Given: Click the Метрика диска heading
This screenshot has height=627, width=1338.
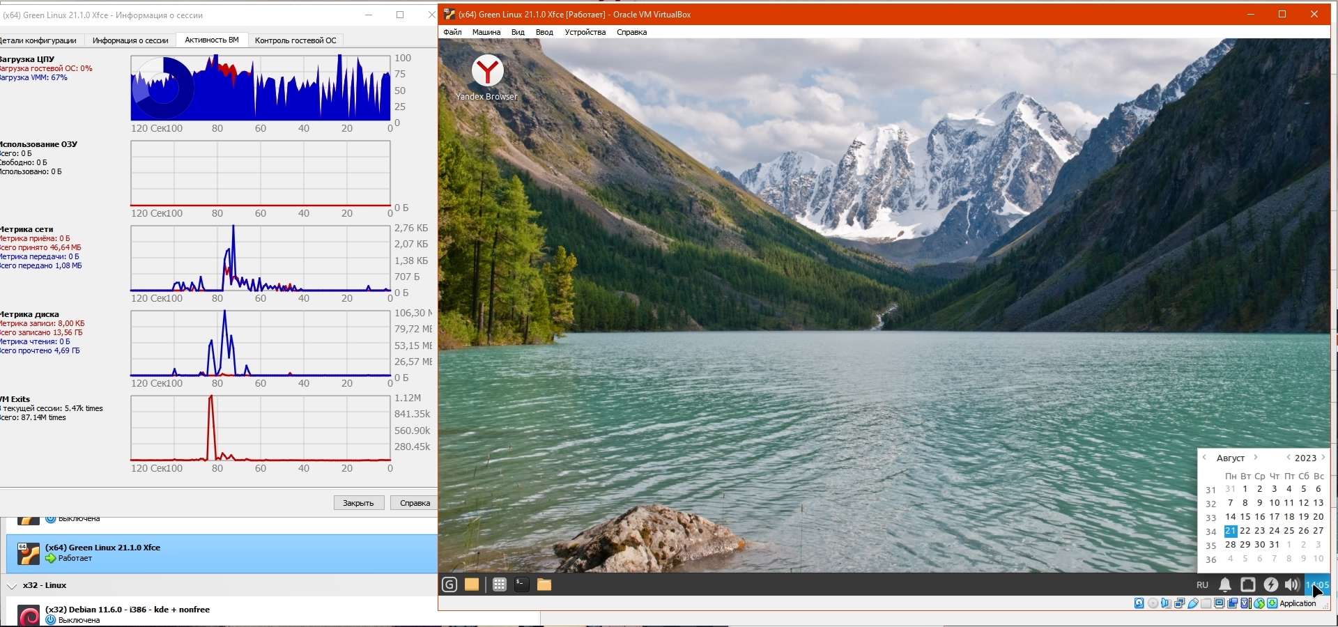Looking at the screenshot, I should pos(29,314).
